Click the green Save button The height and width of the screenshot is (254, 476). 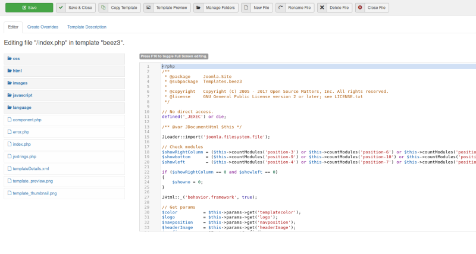point(29,8)
